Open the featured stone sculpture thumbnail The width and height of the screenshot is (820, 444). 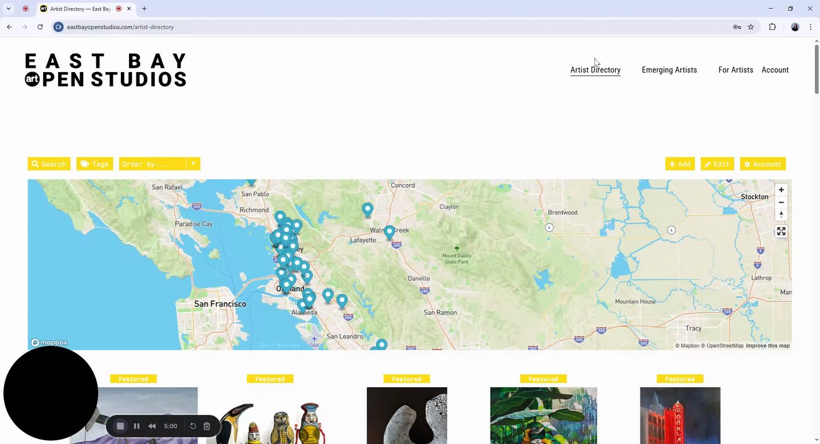coord(407,416)
